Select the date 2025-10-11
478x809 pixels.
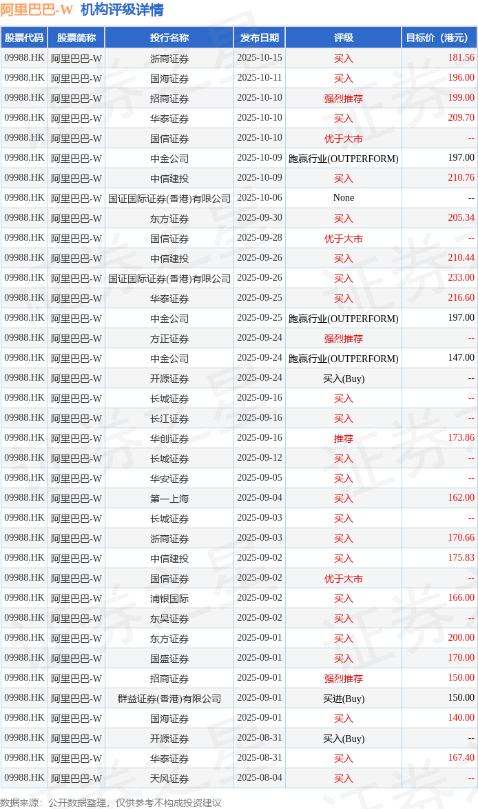point(260,77)
